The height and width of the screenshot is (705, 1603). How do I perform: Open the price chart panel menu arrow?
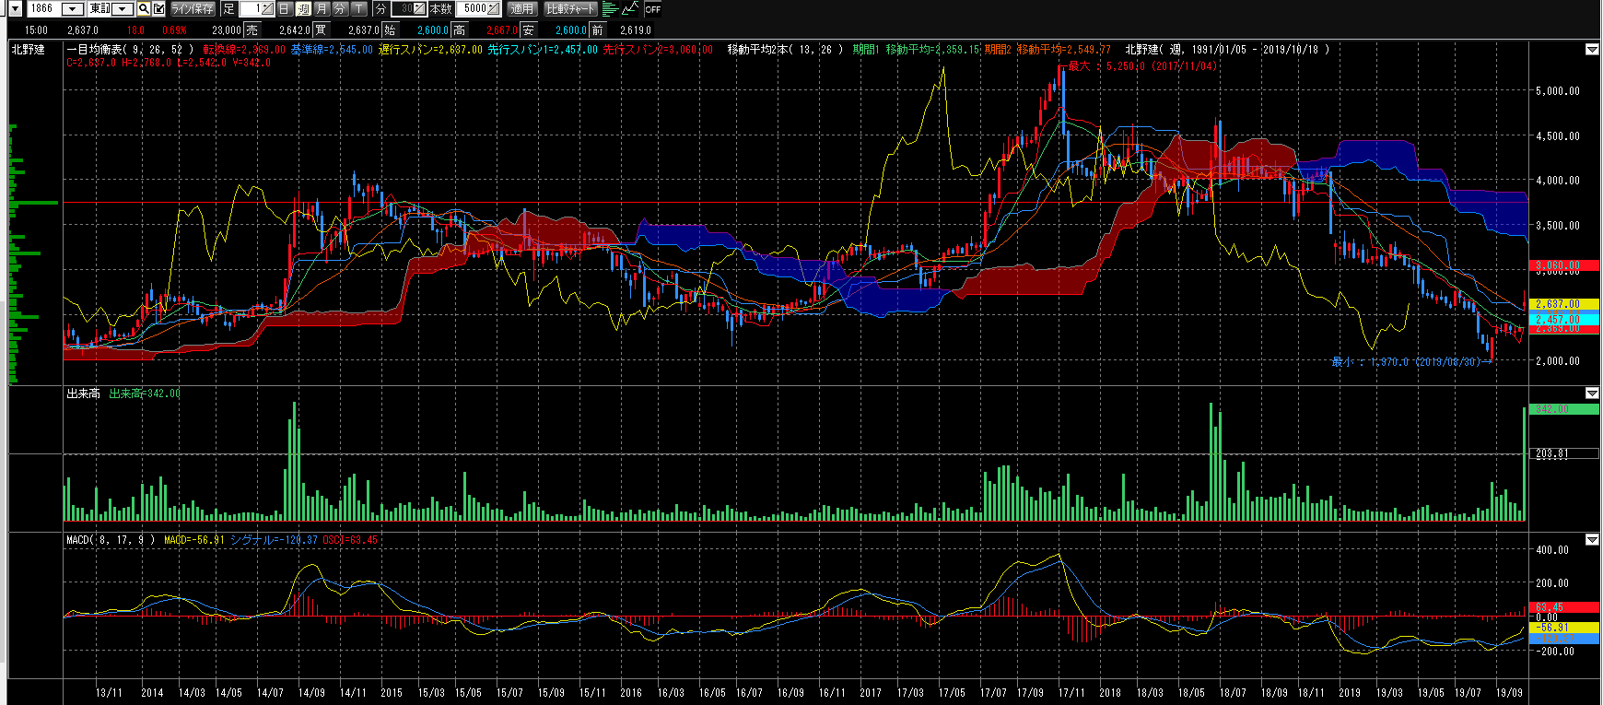click(1592, 50)
